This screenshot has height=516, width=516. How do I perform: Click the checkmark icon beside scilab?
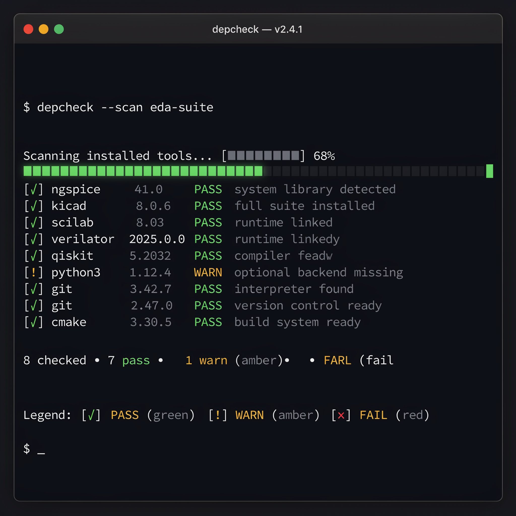coord(34,223)
